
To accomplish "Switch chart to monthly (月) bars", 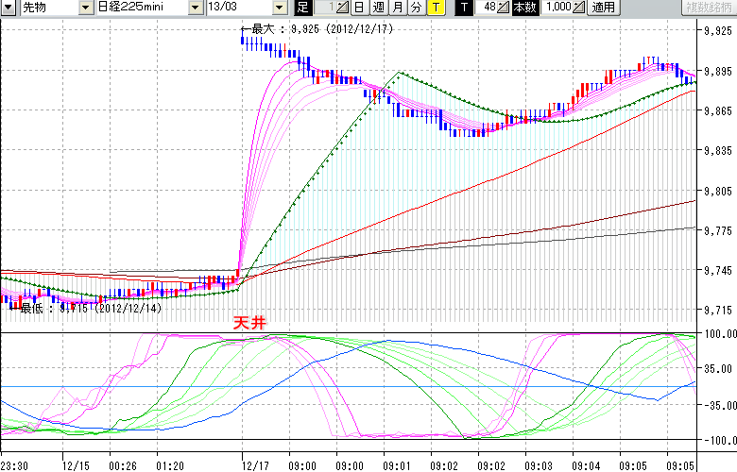I will [397, 8].
